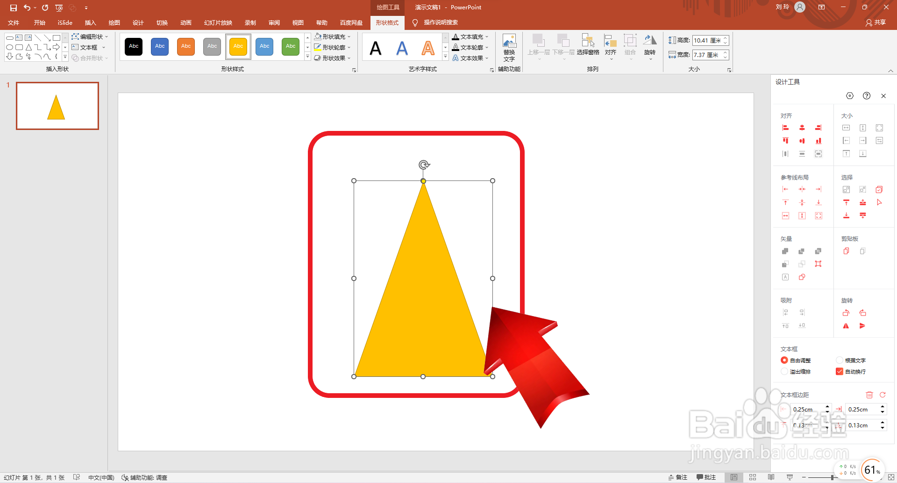The image size is (897, 483).
Task: Click the Save icon in title bar
Action: 13,7
